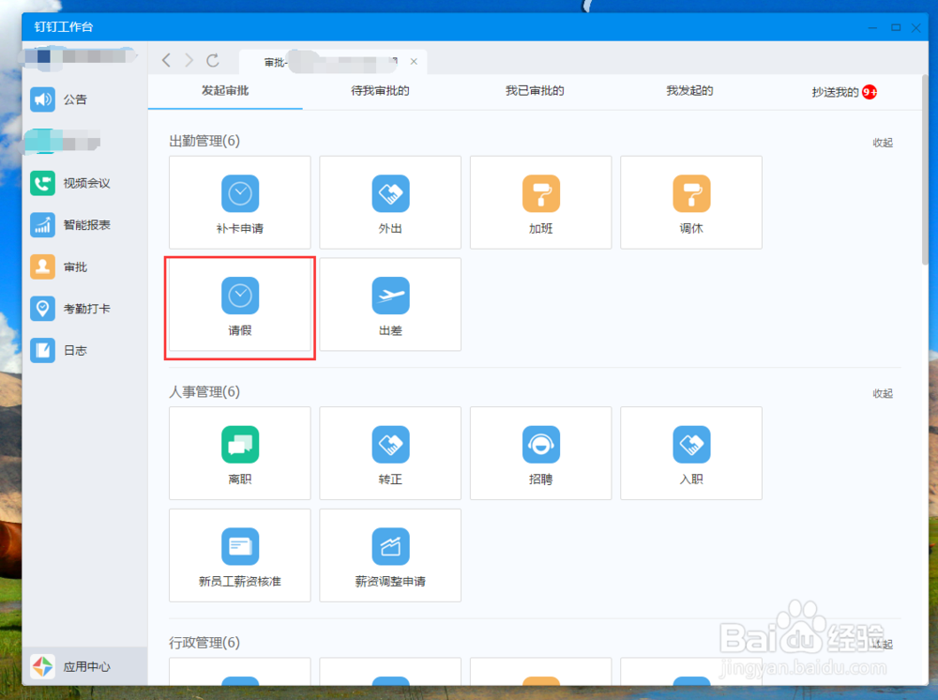Screen dimensions: 938x700
Task: Maximize the 钉钉工作台 window
Action: point(896,27)
